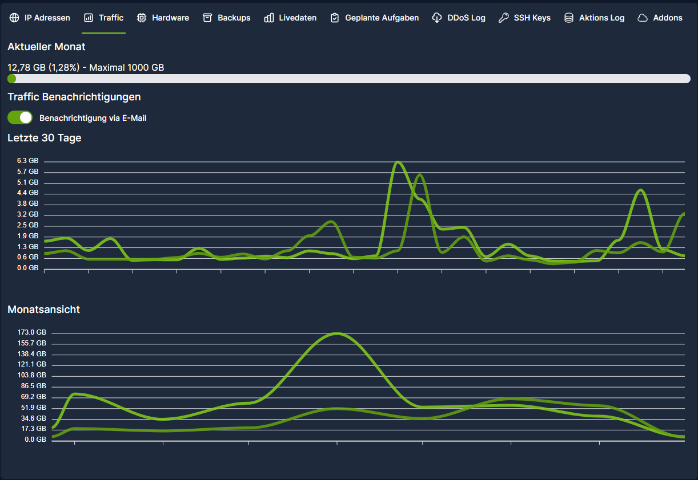Switch to the Hardware tab

click(x=163, y=18)
